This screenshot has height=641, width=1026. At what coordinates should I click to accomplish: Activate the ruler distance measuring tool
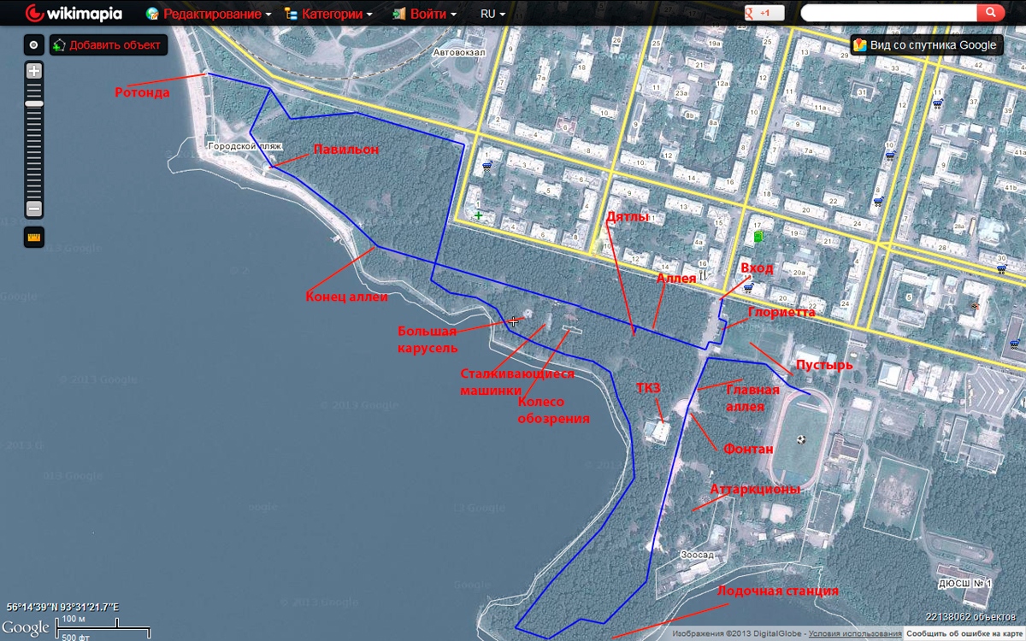[x=34, y=237]
